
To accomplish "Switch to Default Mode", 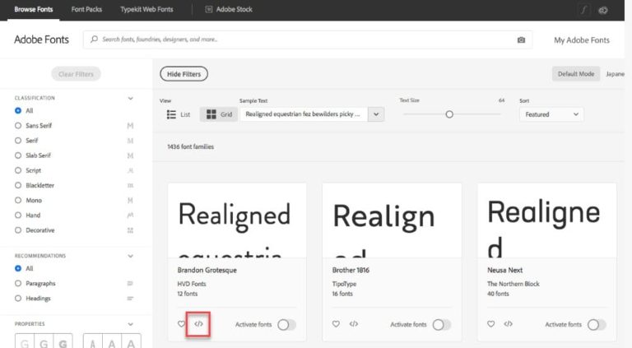I will (x=576, y=74).
